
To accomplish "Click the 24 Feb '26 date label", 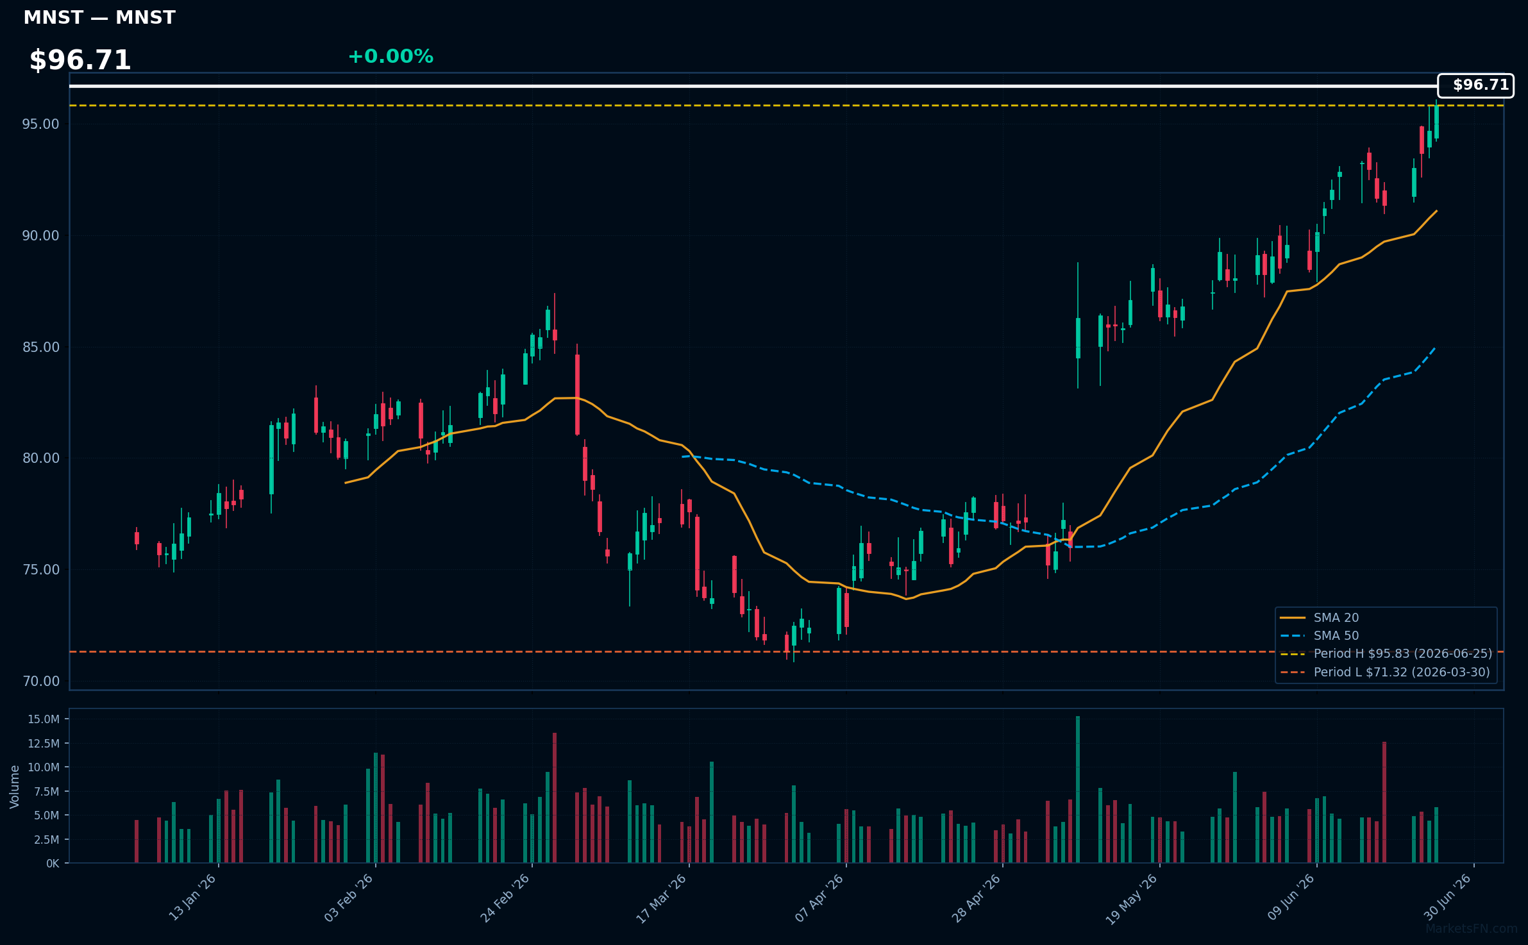I will (x=505, y=898).
